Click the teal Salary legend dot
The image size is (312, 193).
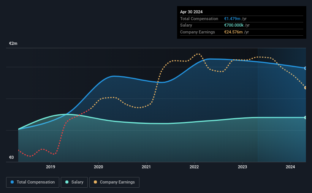tap(67, 182)
